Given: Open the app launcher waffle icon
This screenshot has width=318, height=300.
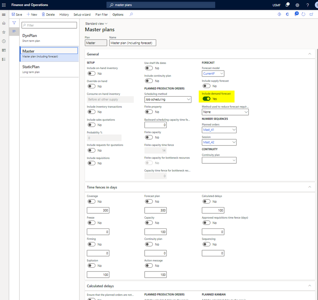Looking at the screenshot, I should 4,5.
